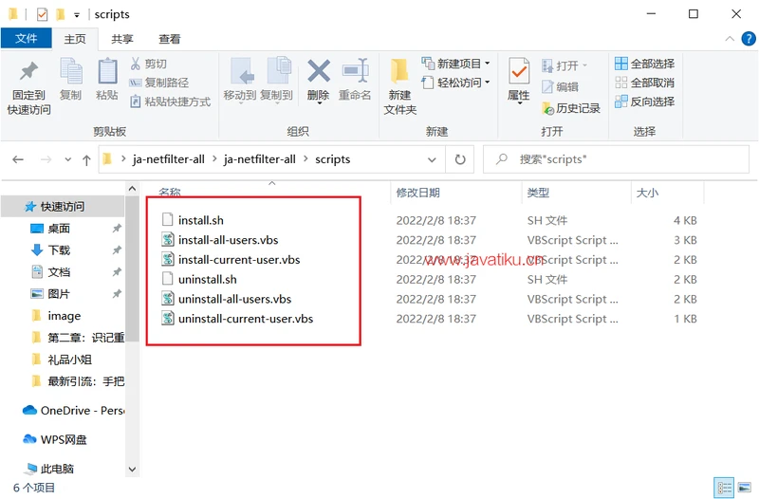Expand the address bar history dropdown

click(x=433, y=159)
